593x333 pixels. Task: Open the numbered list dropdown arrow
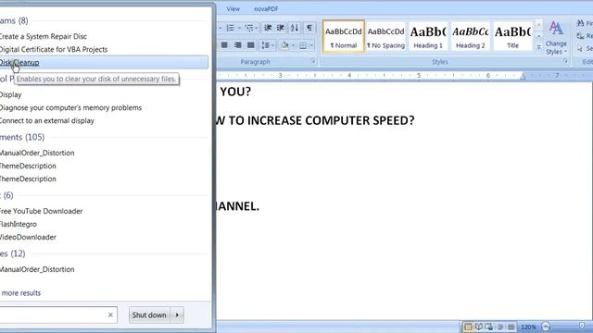[x=239, y=28]
